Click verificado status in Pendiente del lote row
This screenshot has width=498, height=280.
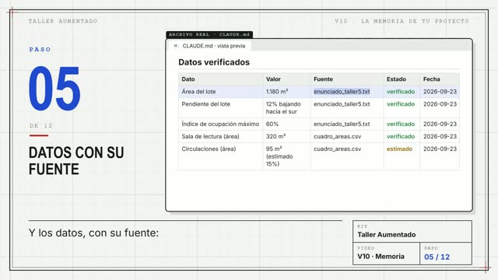click(401, 103)
